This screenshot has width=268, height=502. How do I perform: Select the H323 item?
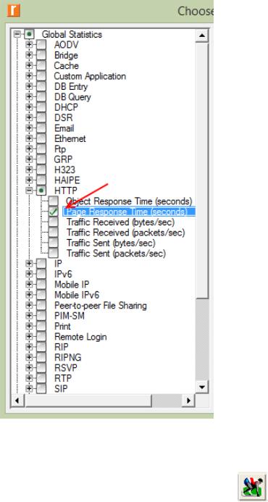(x=64, y=170)
